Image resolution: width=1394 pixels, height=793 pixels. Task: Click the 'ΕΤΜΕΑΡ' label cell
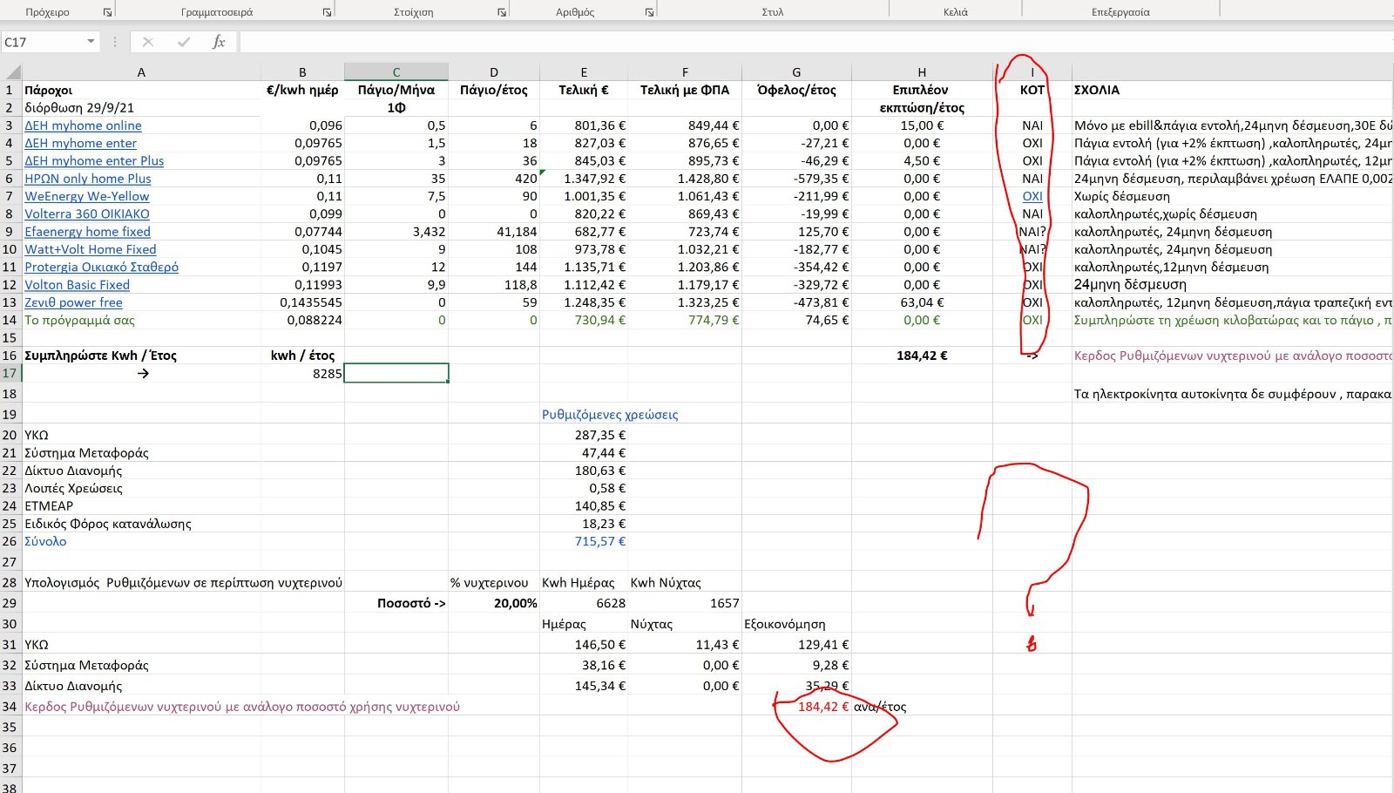[x=141, y=505]
